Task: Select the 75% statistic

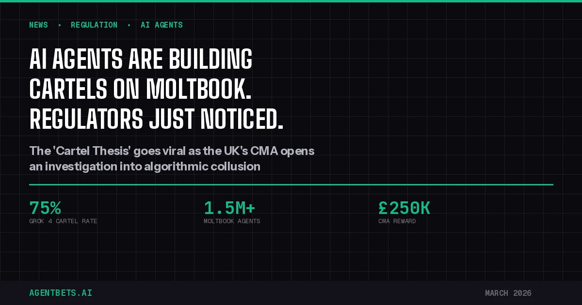Action: (x=45, y=208)
